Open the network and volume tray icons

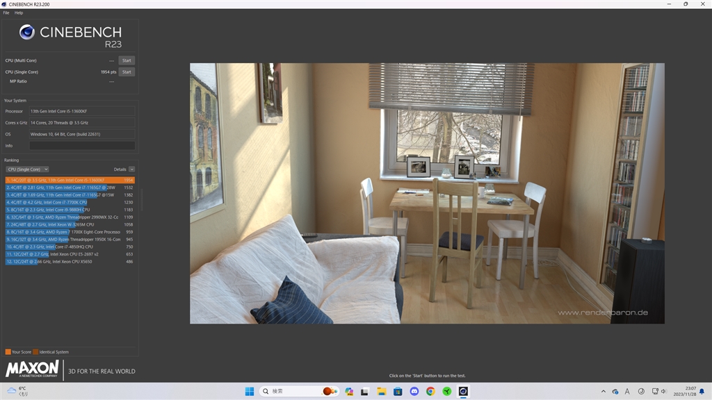[659, 392]
